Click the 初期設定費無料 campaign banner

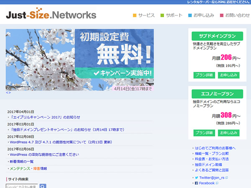pyautogui.click(x=80, y=60)
